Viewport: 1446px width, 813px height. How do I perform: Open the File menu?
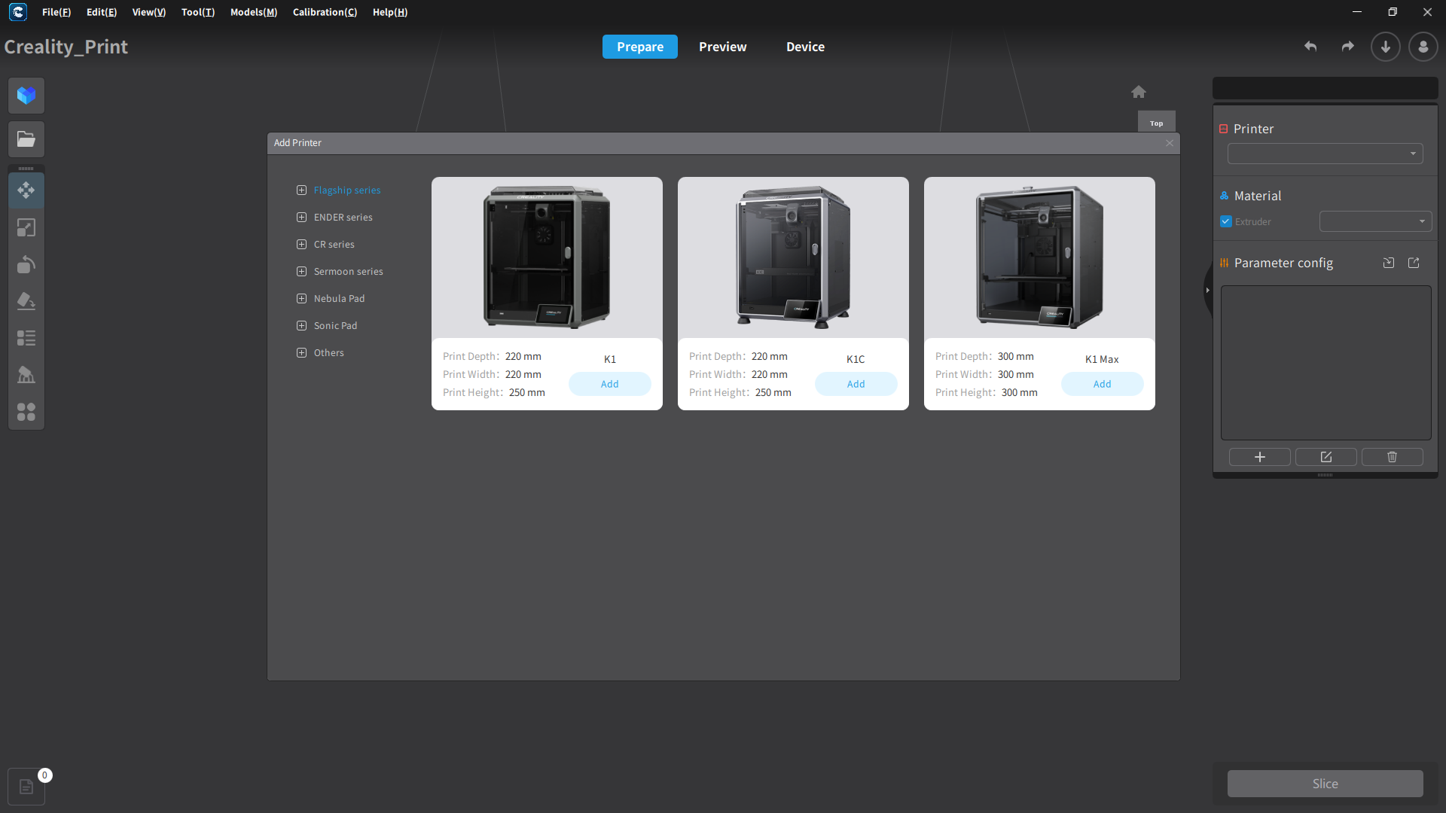[x=56, y=12]
